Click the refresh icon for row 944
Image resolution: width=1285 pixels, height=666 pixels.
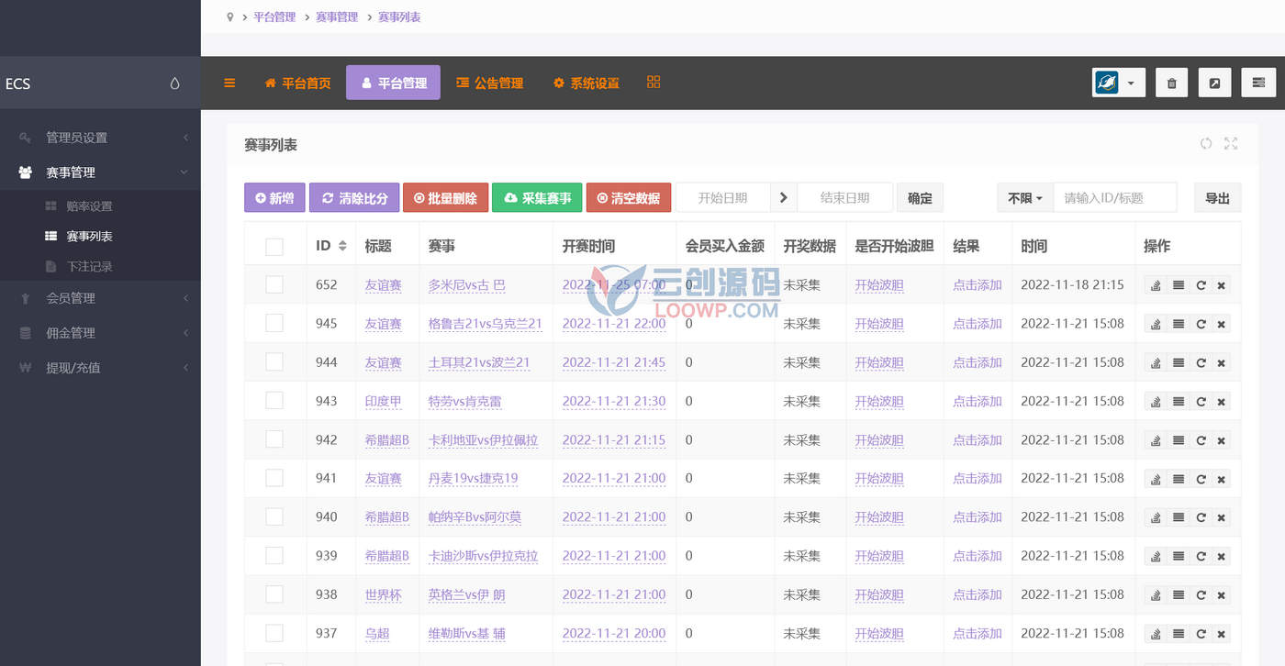(x=1200, y=362)
